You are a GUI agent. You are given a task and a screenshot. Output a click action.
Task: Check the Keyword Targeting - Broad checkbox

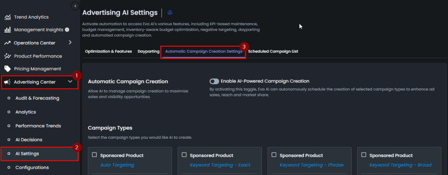point(364,155)
